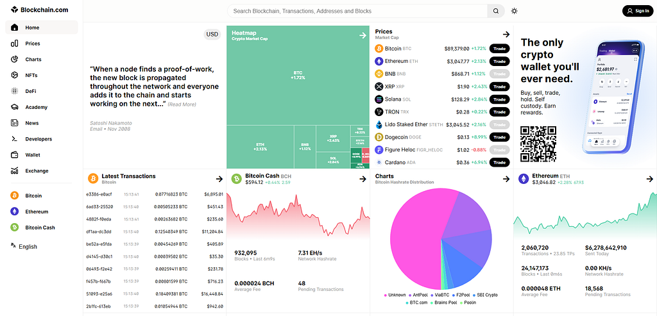
Task: Open the NFTs sidebar icon
Action: point(14,76)
